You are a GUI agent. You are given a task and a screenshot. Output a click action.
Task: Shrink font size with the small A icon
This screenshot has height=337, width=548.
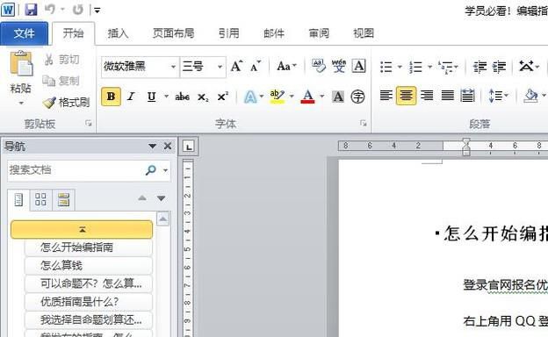[256, 66]
